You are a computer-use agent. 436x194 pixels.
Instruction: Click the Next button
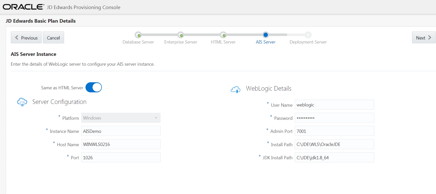coord(424,37)
